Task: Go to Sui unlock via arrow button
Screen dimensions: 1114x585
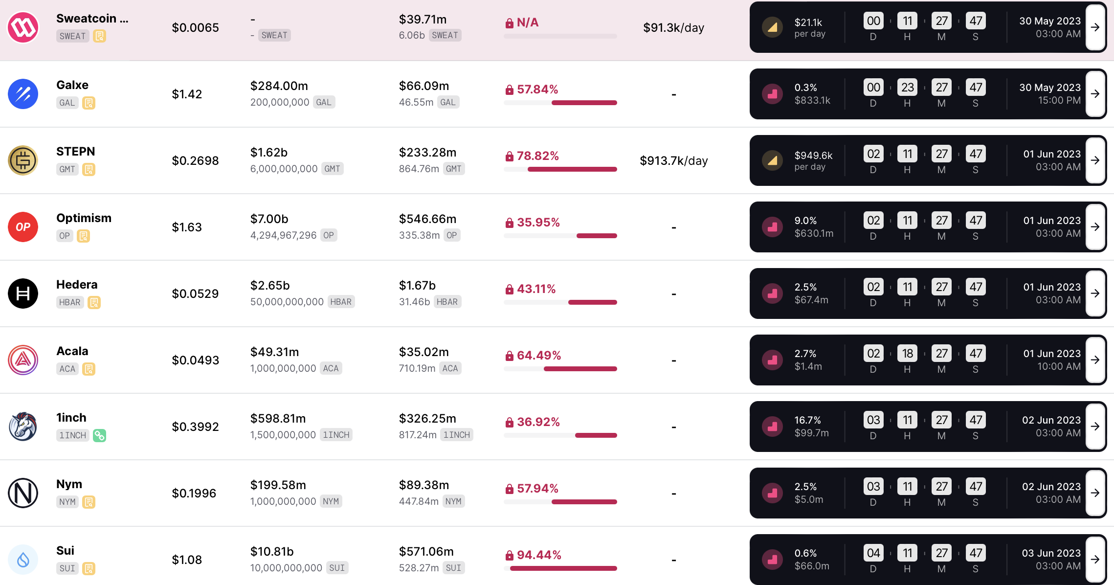Action: coord(1095,560)
